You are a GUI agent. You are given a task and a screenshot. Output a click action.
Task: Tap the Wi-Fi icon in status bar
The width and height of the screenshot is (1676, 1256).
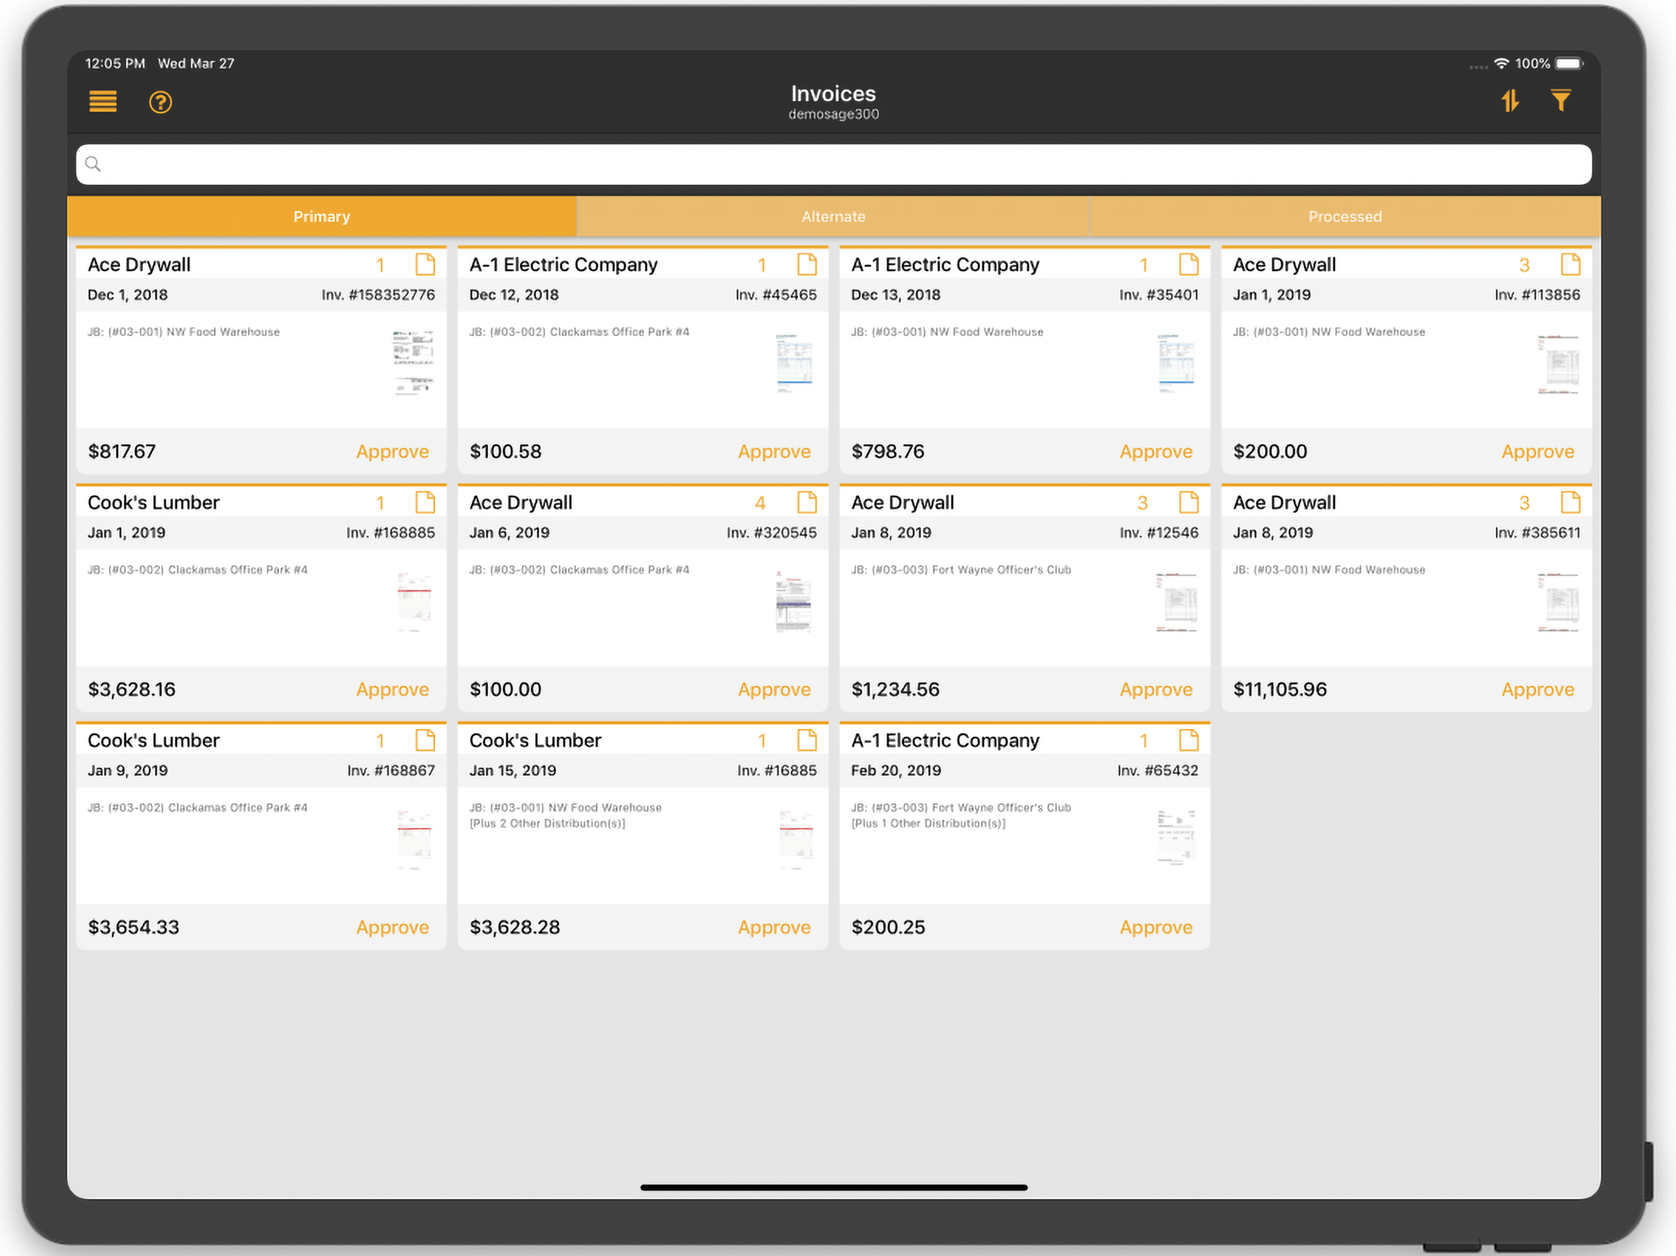1501,64
